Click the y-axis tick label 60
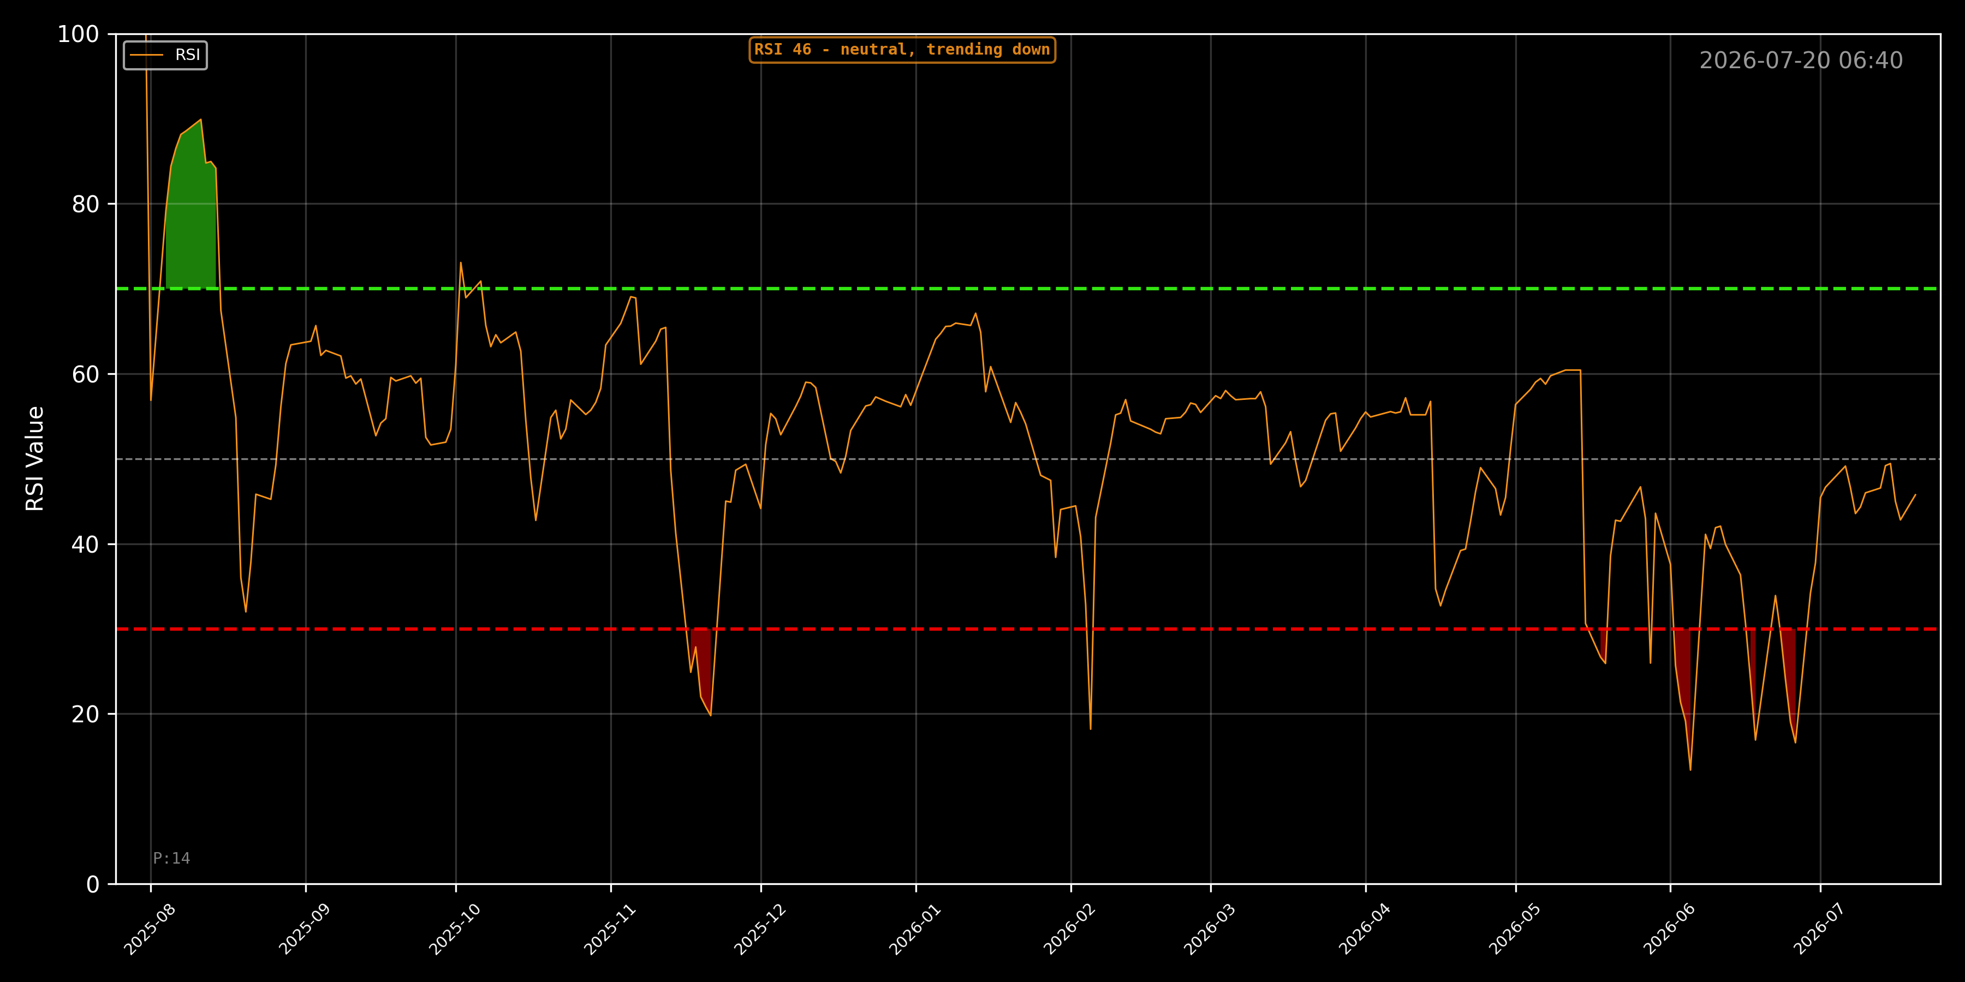This screenshot has width=1965, height=982. coord(86,374)
